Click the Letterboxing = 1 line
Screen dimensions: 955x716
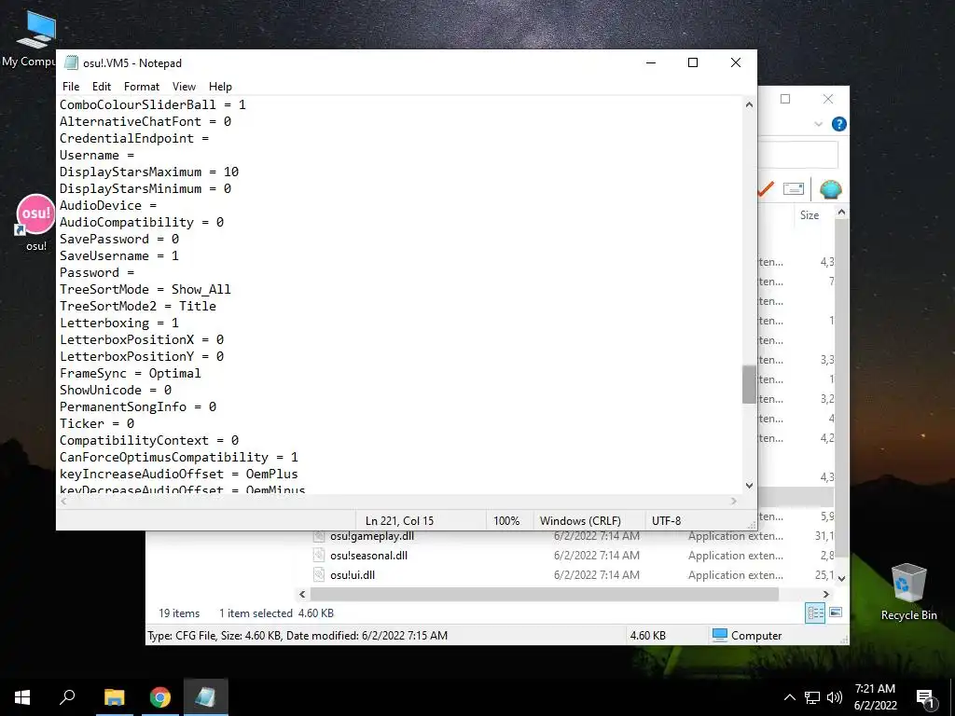(x=118, y=323)
